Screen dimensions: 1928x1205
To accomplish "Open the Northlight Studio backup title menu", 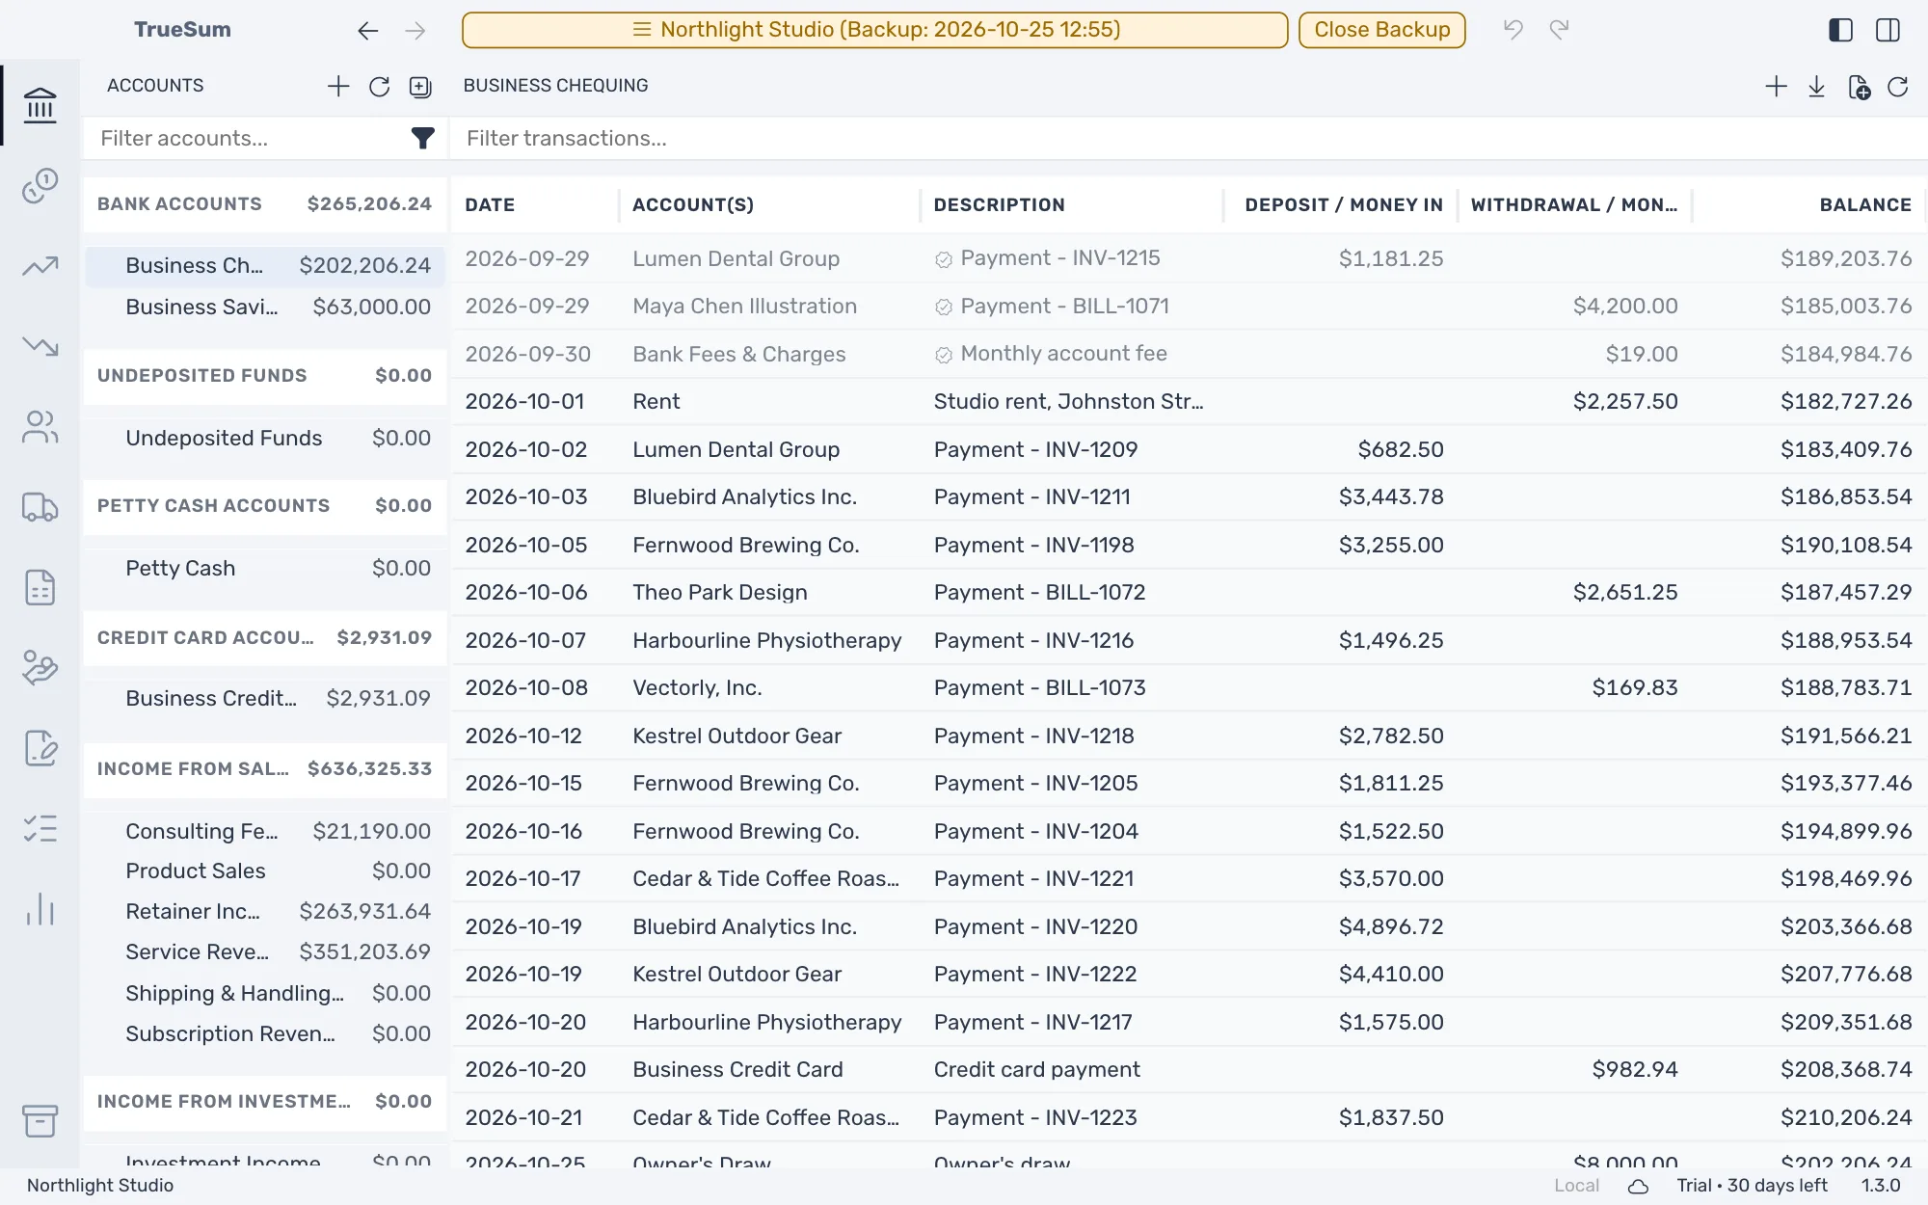I will [874, 30].
